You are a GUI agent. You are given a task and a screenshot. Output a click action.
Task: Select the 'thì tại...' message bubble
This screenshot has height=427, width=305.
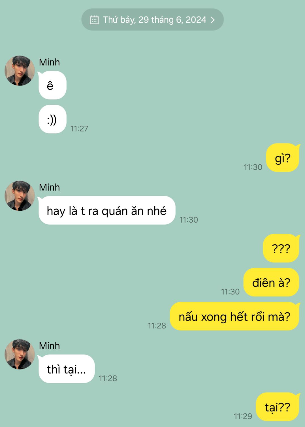tap(67, 369)
